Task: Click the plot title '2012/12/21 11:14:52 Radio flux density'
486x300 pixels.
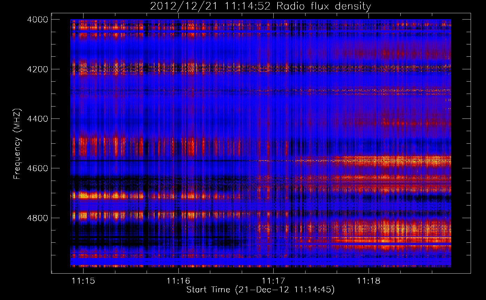Action: coord(260,6)
